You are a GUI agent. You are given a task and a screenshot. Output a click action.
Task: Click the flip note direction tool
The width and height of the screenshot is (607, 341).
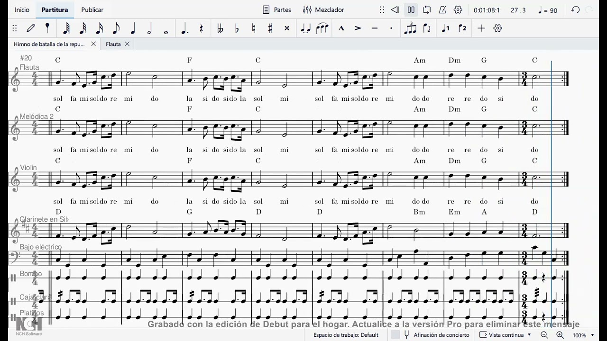[427, 28]
